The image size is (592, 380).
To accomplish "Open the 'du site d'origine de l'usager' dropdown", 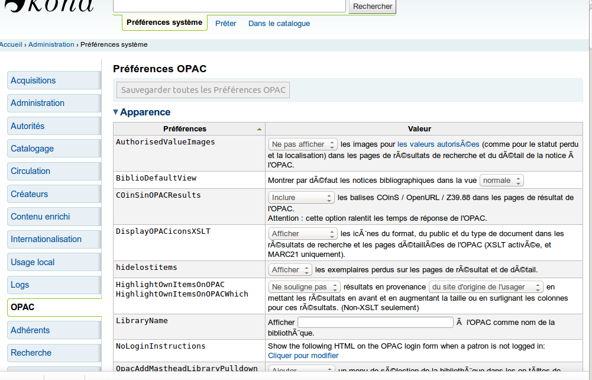I will 485,287.
